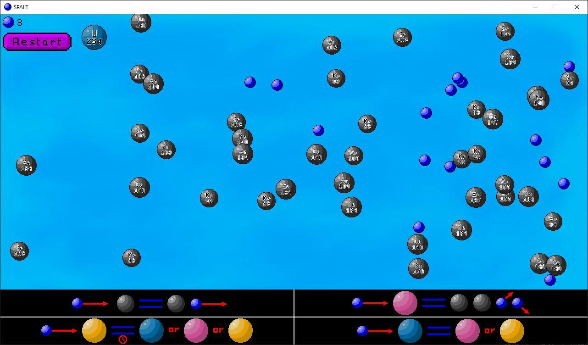
Task: Click the neutron directly below the Xe 140 pair
Action: click(550, 280)
